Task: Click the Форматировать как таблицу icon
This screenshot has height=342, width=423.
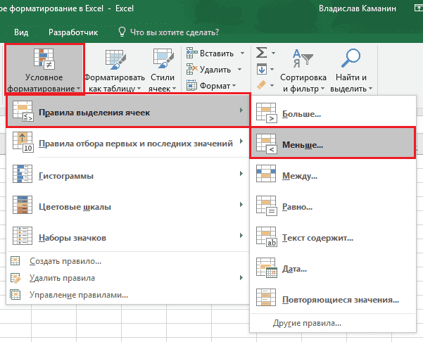Action: (115, 59)
